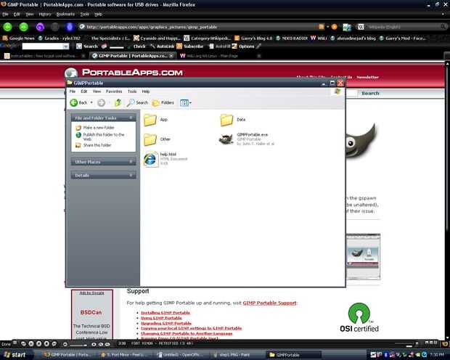Viewport: 450px width, 360px height.
Task: Open Upgrading GIMP Portable link
Action: point(166,323)
